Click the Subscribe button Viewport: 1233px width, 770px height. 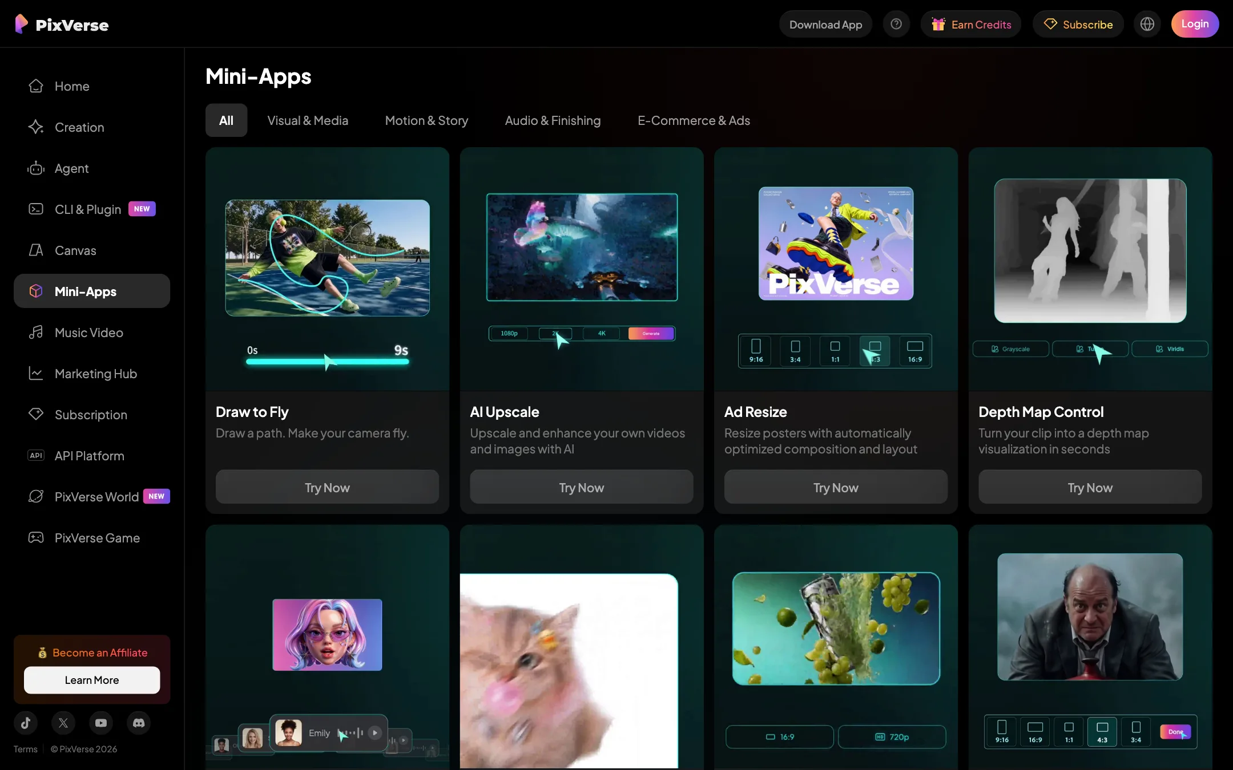pyautogui.click(x=1078, y=24)
